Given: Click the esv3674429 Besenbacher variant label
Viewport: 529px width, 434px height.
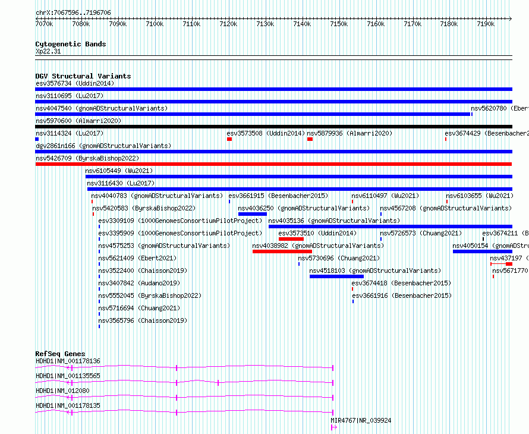Looking at the screenshot, I should [x=487, y=133].
